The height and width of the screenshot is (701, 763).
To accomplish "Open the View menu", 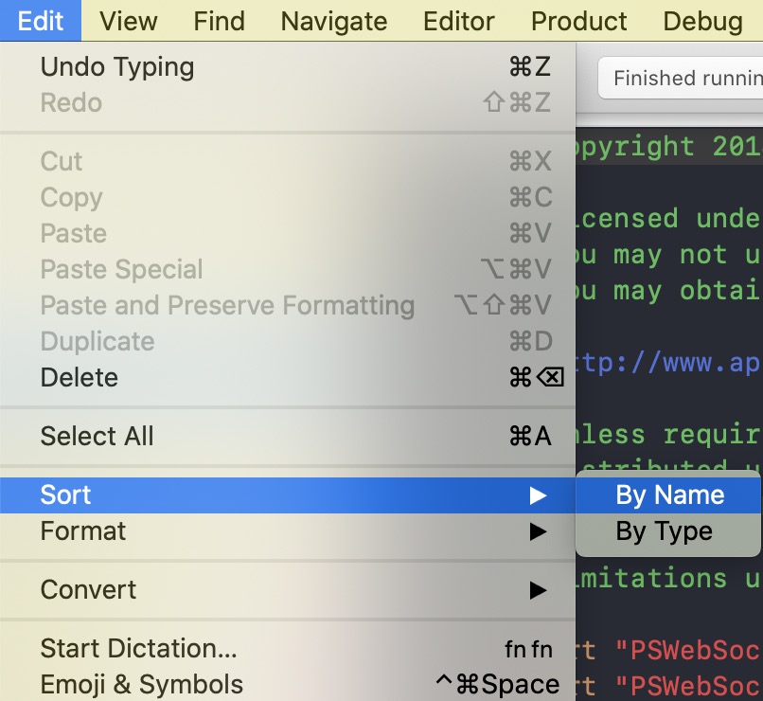I will click(x=129, y=21).
